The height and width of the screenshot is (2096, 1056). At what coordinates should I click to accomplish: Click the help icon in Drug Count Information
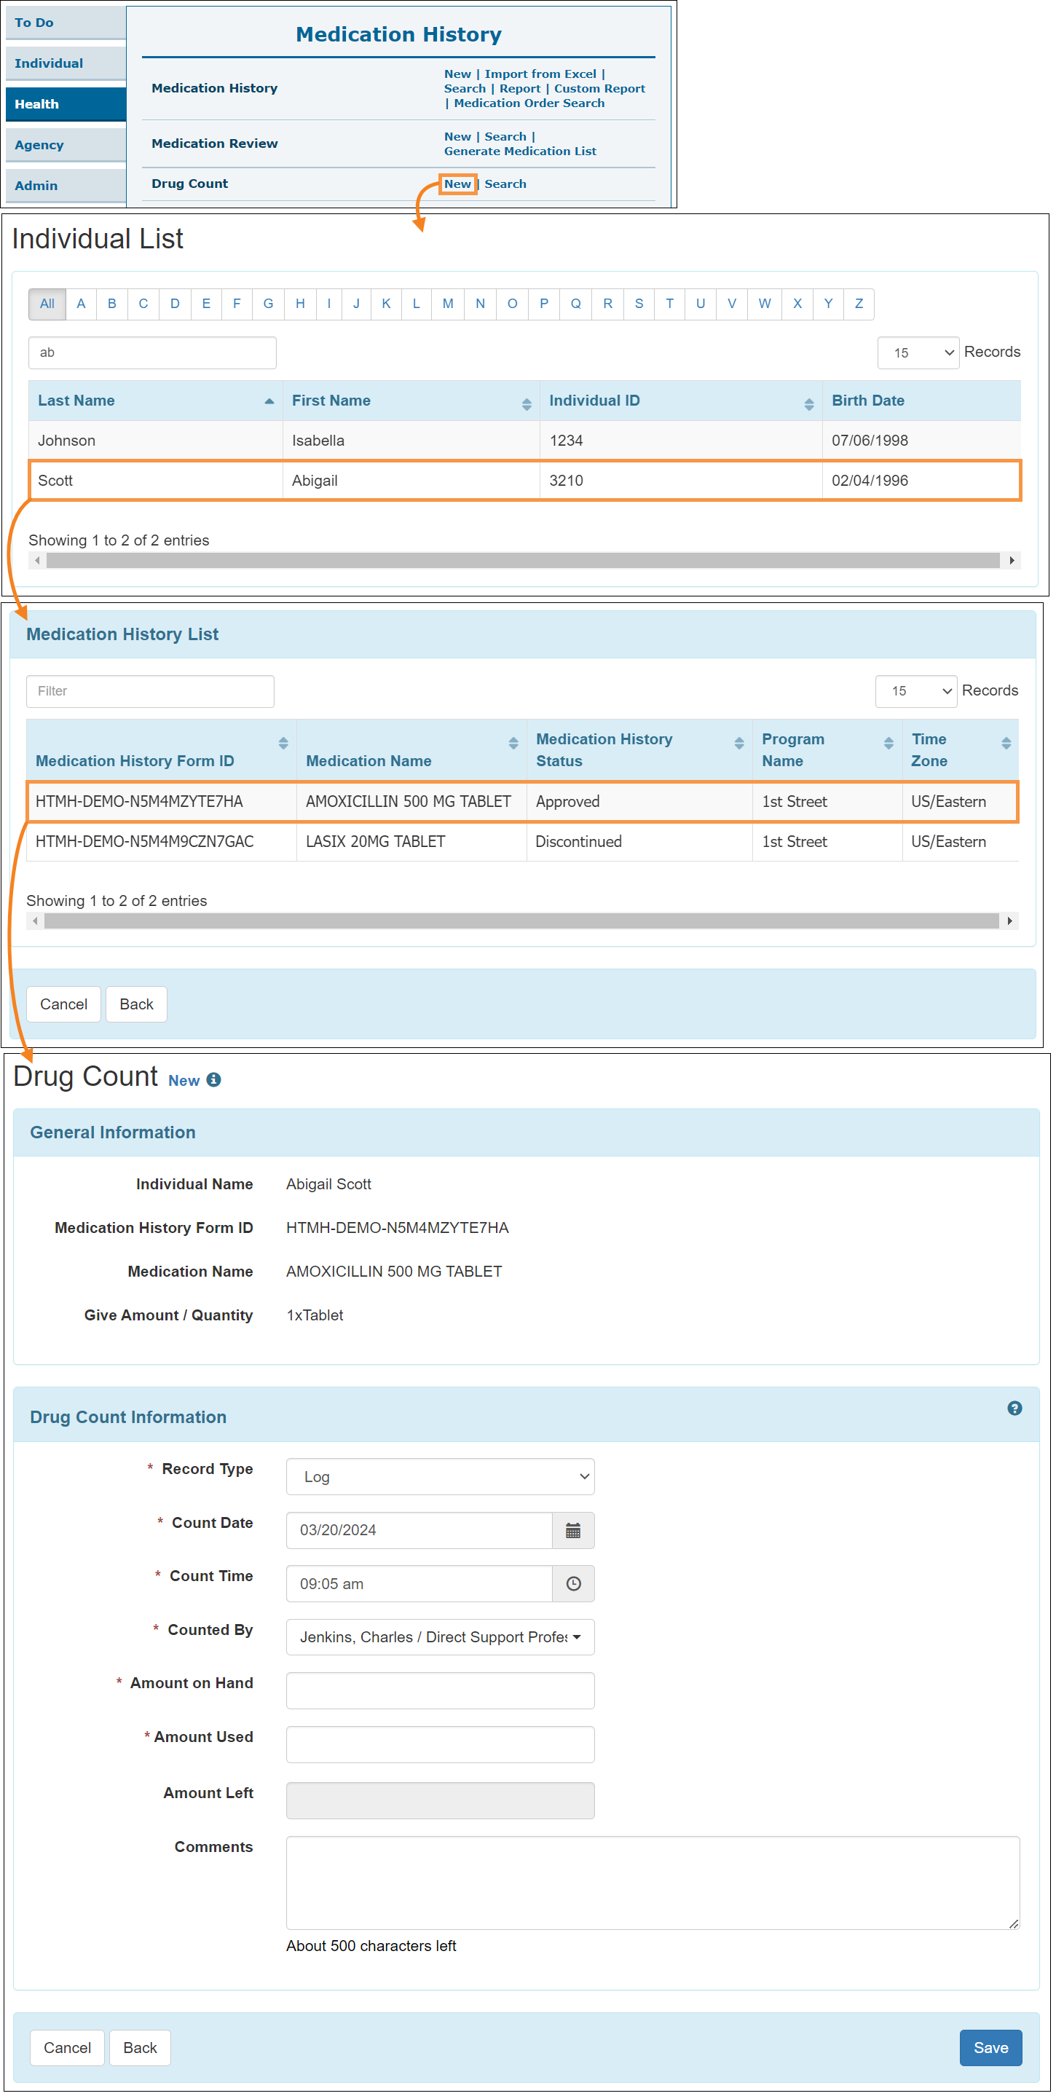point(1014,1409)
